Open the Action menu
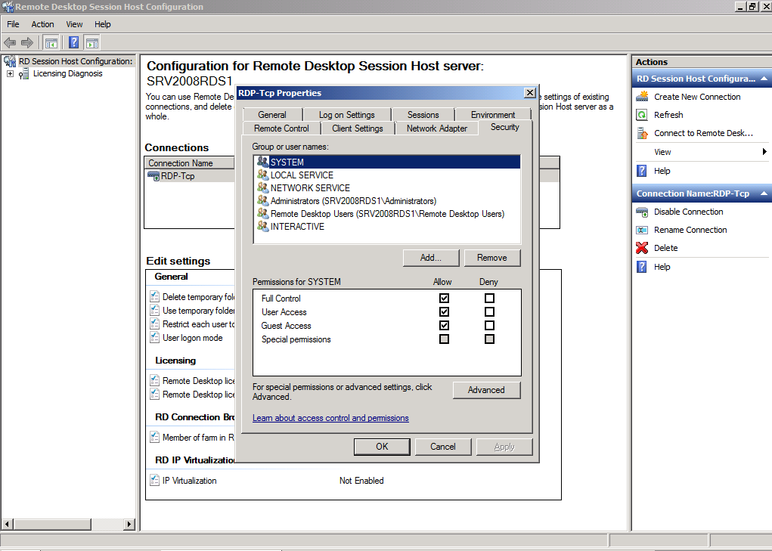Viewport: 772px width, 551px height. pos(43,24)
